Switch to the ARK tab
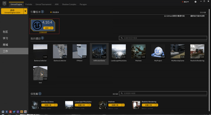The height and width of the screenshot is (115, 211). coord(57,4)
